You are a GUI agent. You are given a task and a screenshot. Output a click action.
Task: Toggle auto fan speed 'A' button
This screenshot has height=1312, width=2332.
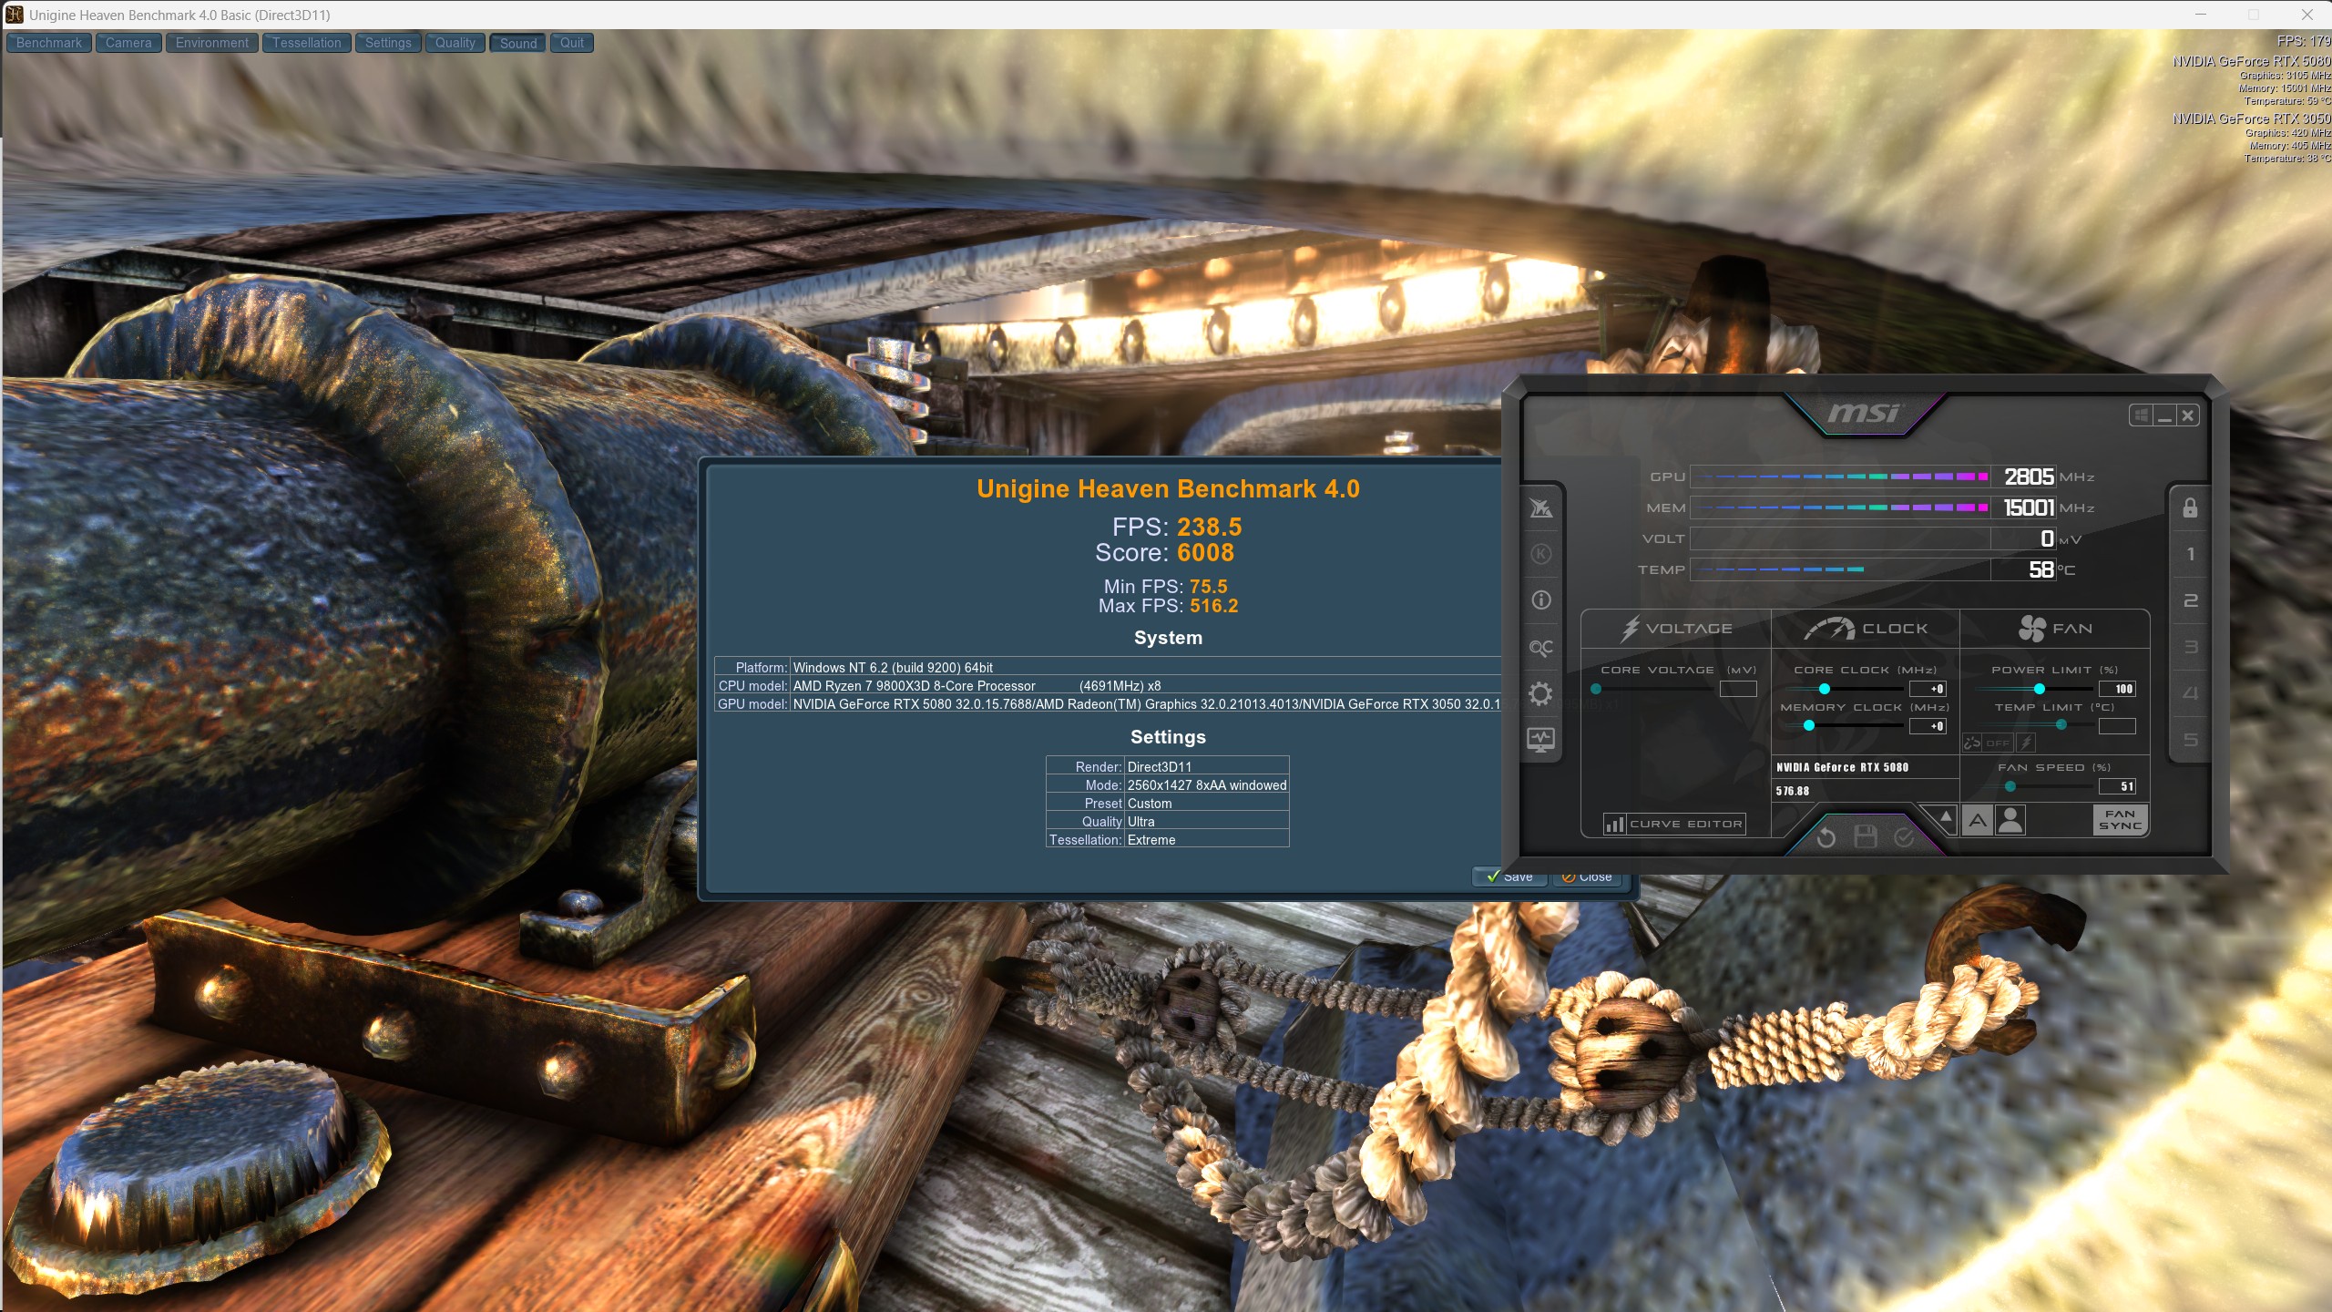pyautogui.click(x=1978, y=821)
